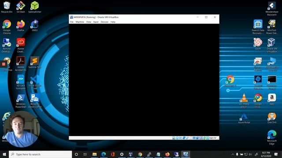
Task: Open VirtualBox Manager cube on taskbar
Action: pyautogui.click(x=131, y=154)
